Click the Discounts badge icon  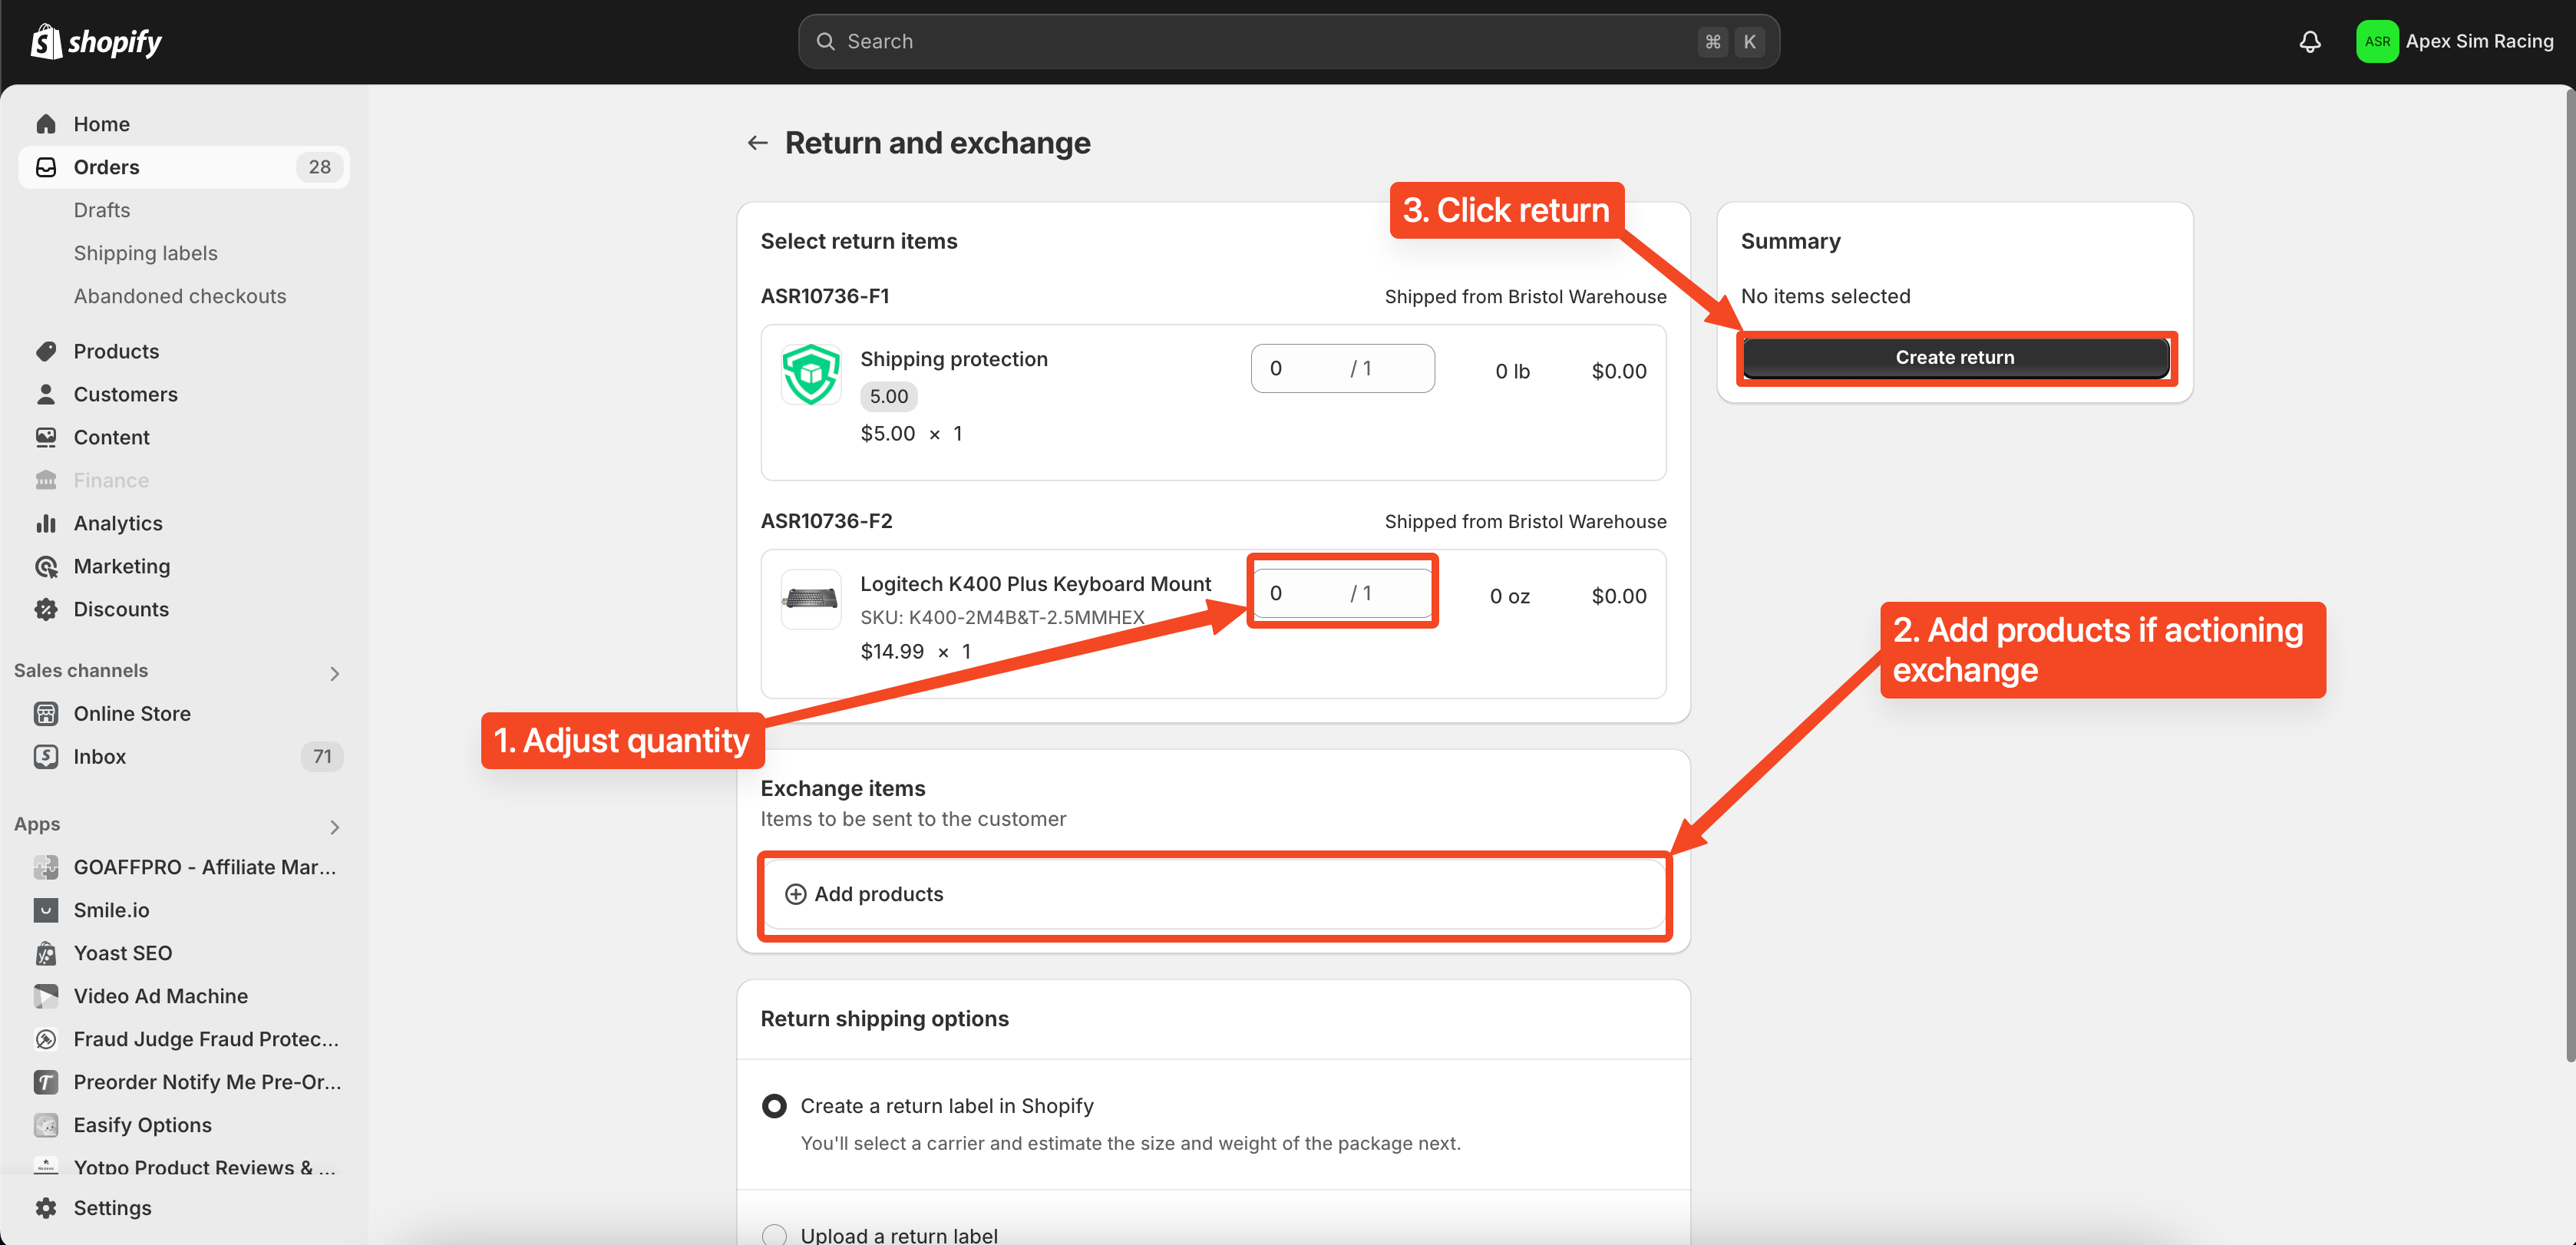click(x=46, y=609)
